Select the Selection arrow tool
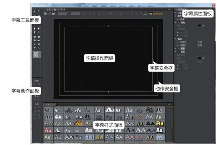 point(35,11)
